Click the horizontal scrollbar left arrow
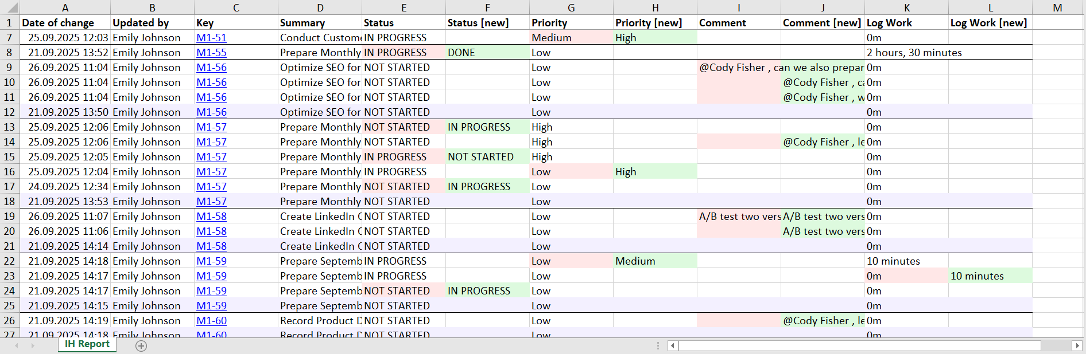The width and height of the screenshot is (1086, 354). pyautogui.click(x=673, y=345)
